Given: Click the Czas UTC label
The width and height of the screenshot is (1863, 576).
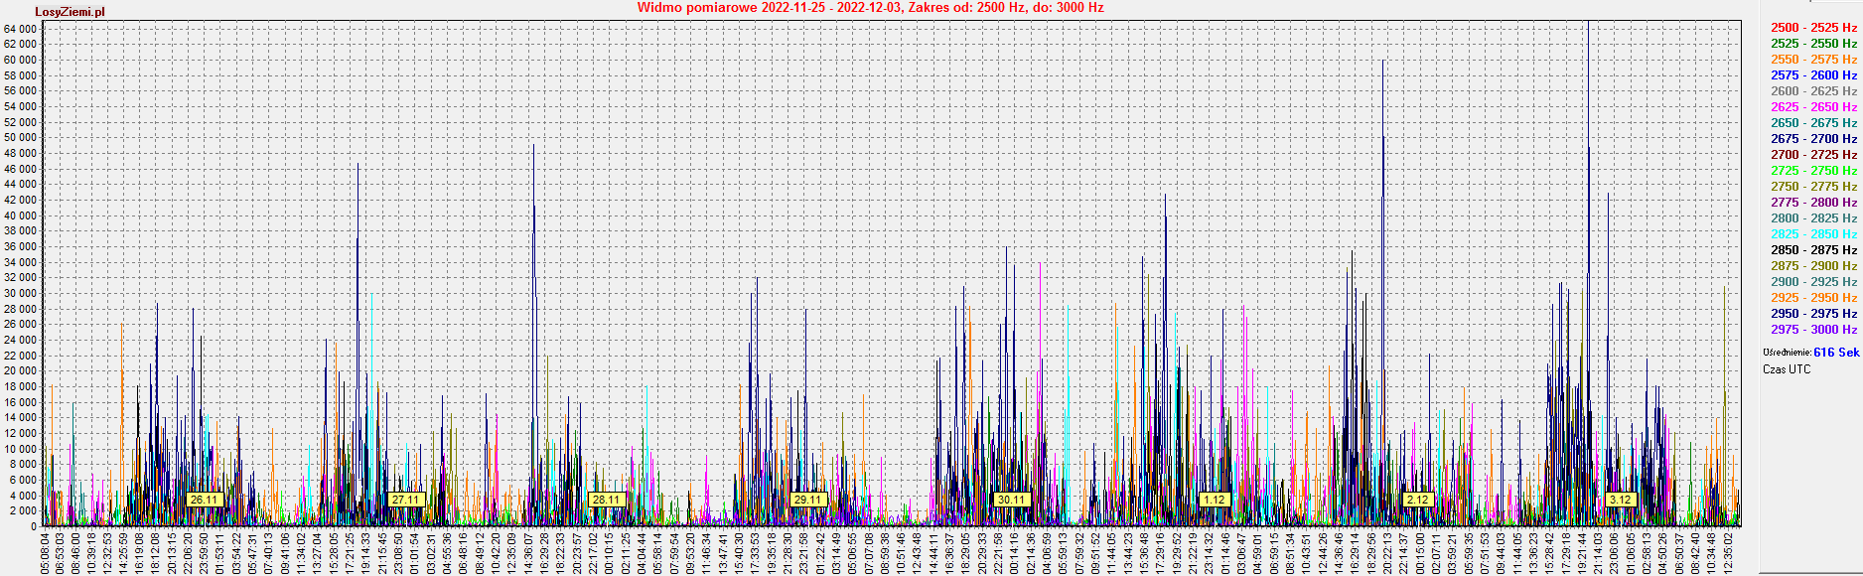Looking at the screenshot, I should (1787, 369).
